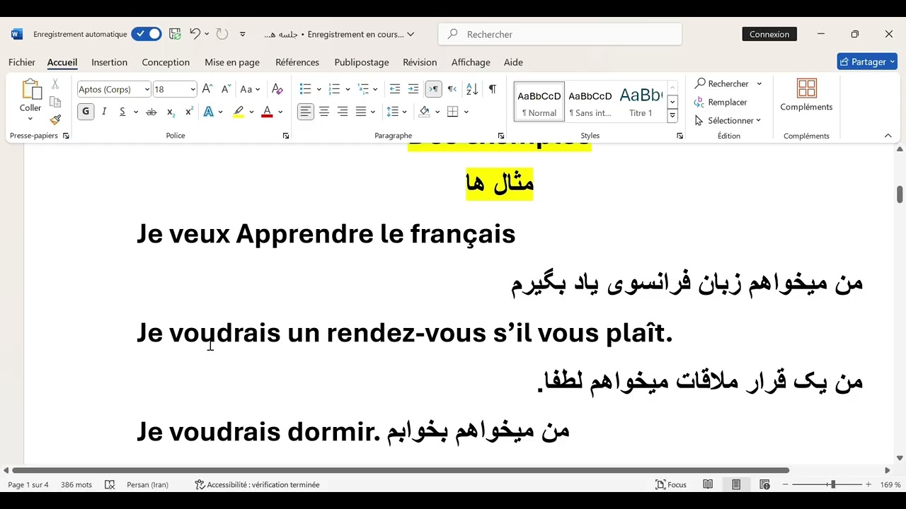Click the Partager button
This screenshot has height=509, width=906.
(x=867, y=62)
